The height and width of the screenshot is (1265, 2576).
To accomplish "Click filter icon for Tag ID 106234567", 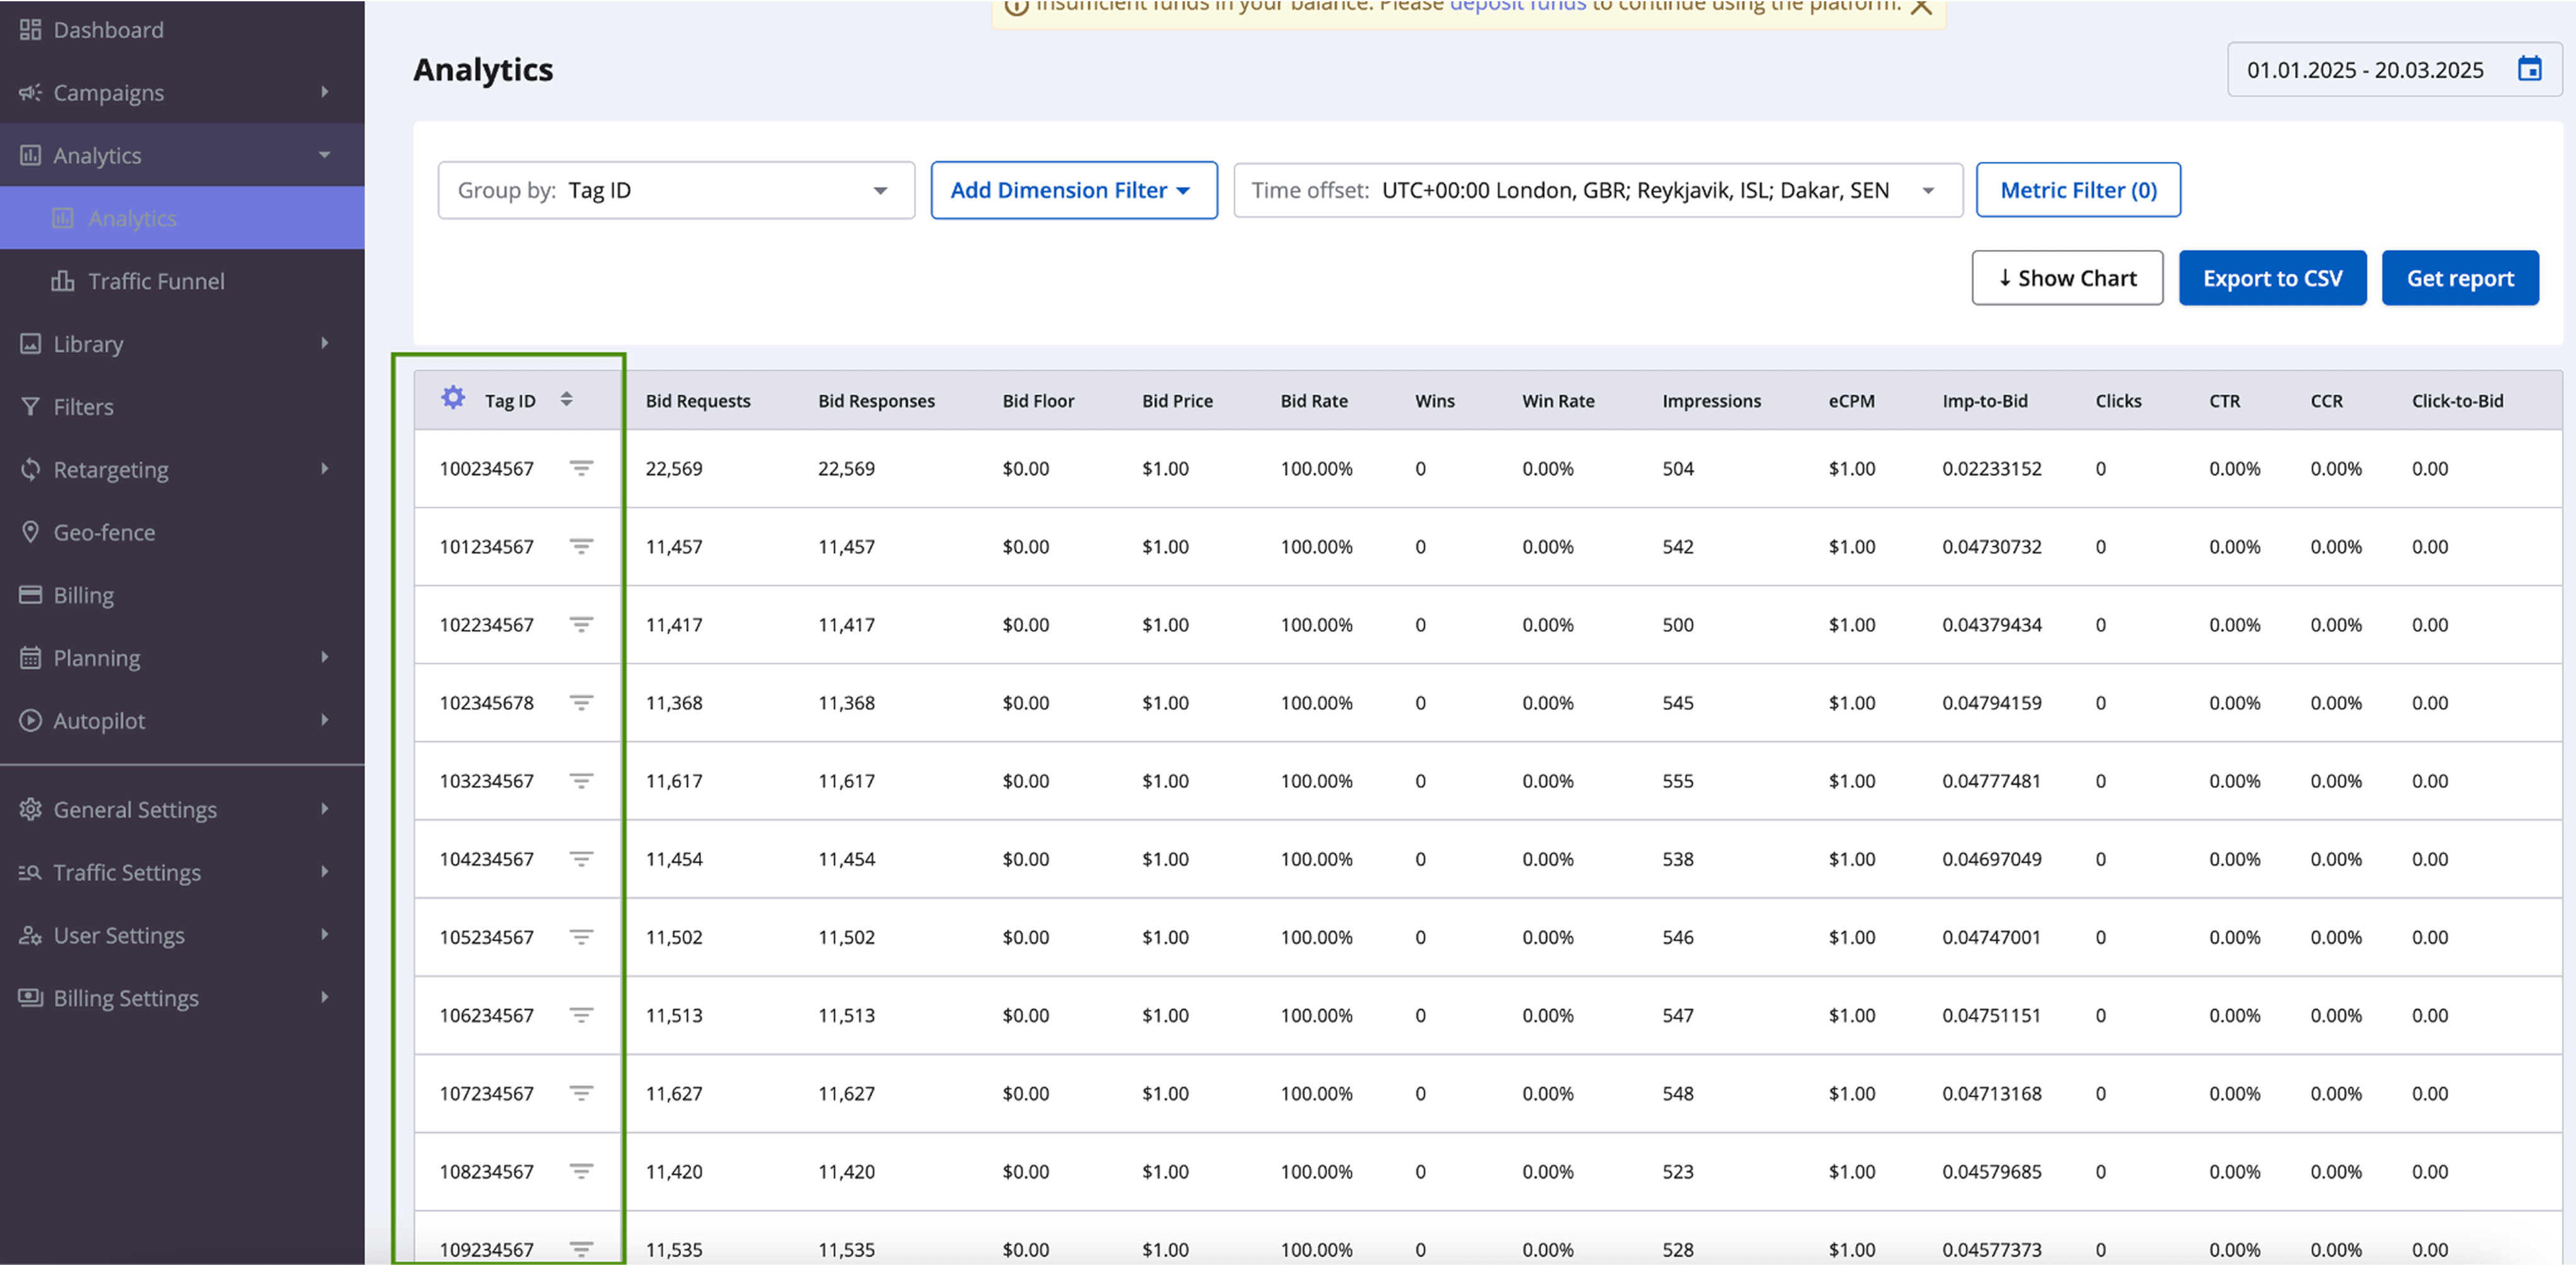I will click(x=581, y=1014).
